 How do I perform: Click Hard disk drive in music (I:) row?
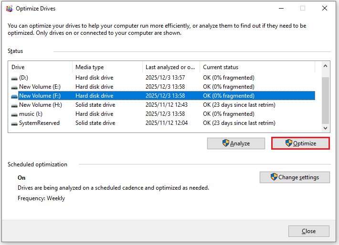(x=94, y=114)
